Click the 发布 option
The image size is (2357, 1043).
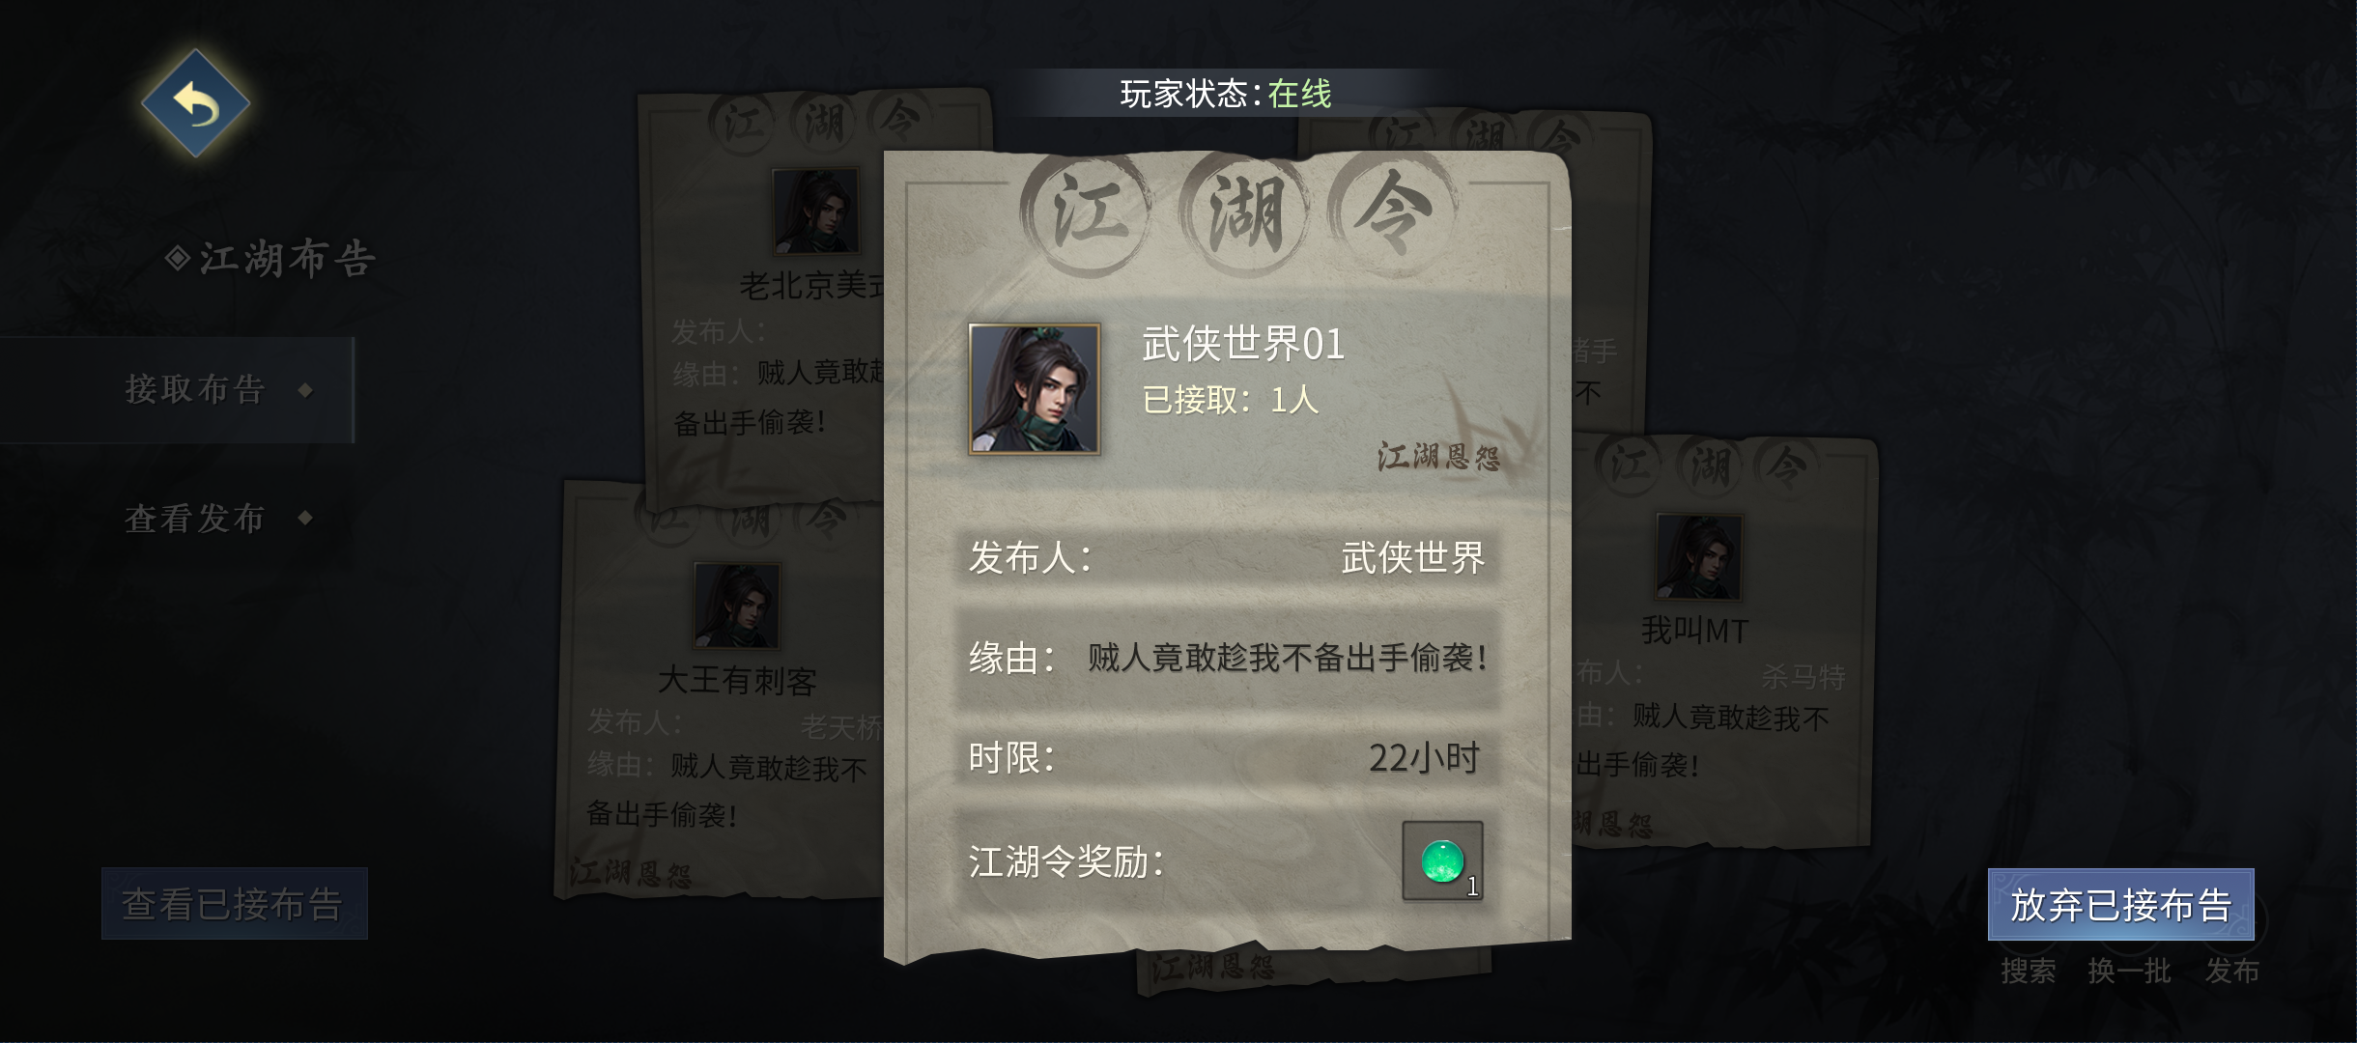click(2231, 972)
